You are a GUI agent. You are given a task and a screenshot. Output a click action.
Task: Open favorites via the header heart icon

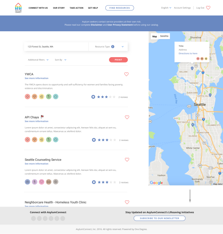208,8
